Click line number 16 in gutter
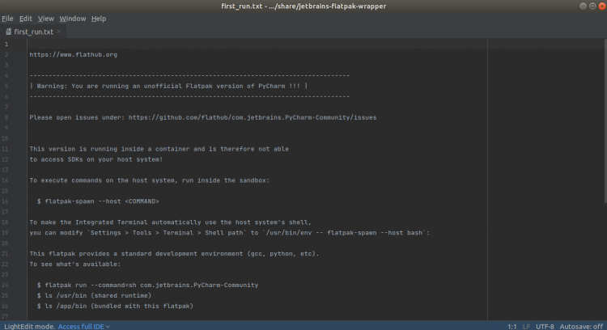The width and height of the screenshot is (607, 330). 5,201
